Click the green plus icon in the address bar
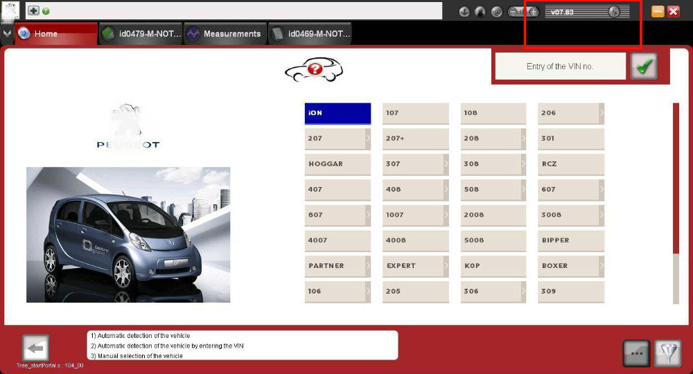Image resolution: width=693 pixels, height=374 pixels. (34, 10)
